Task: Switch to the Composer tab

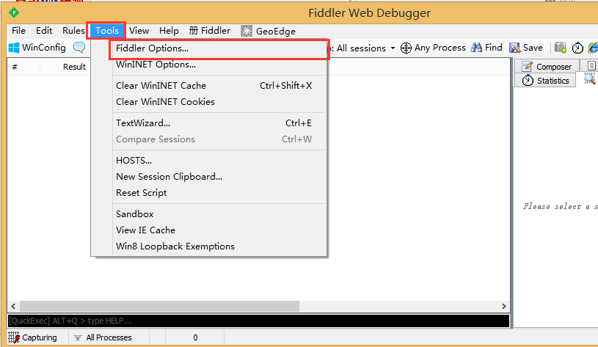Action: tap(547, 67)
